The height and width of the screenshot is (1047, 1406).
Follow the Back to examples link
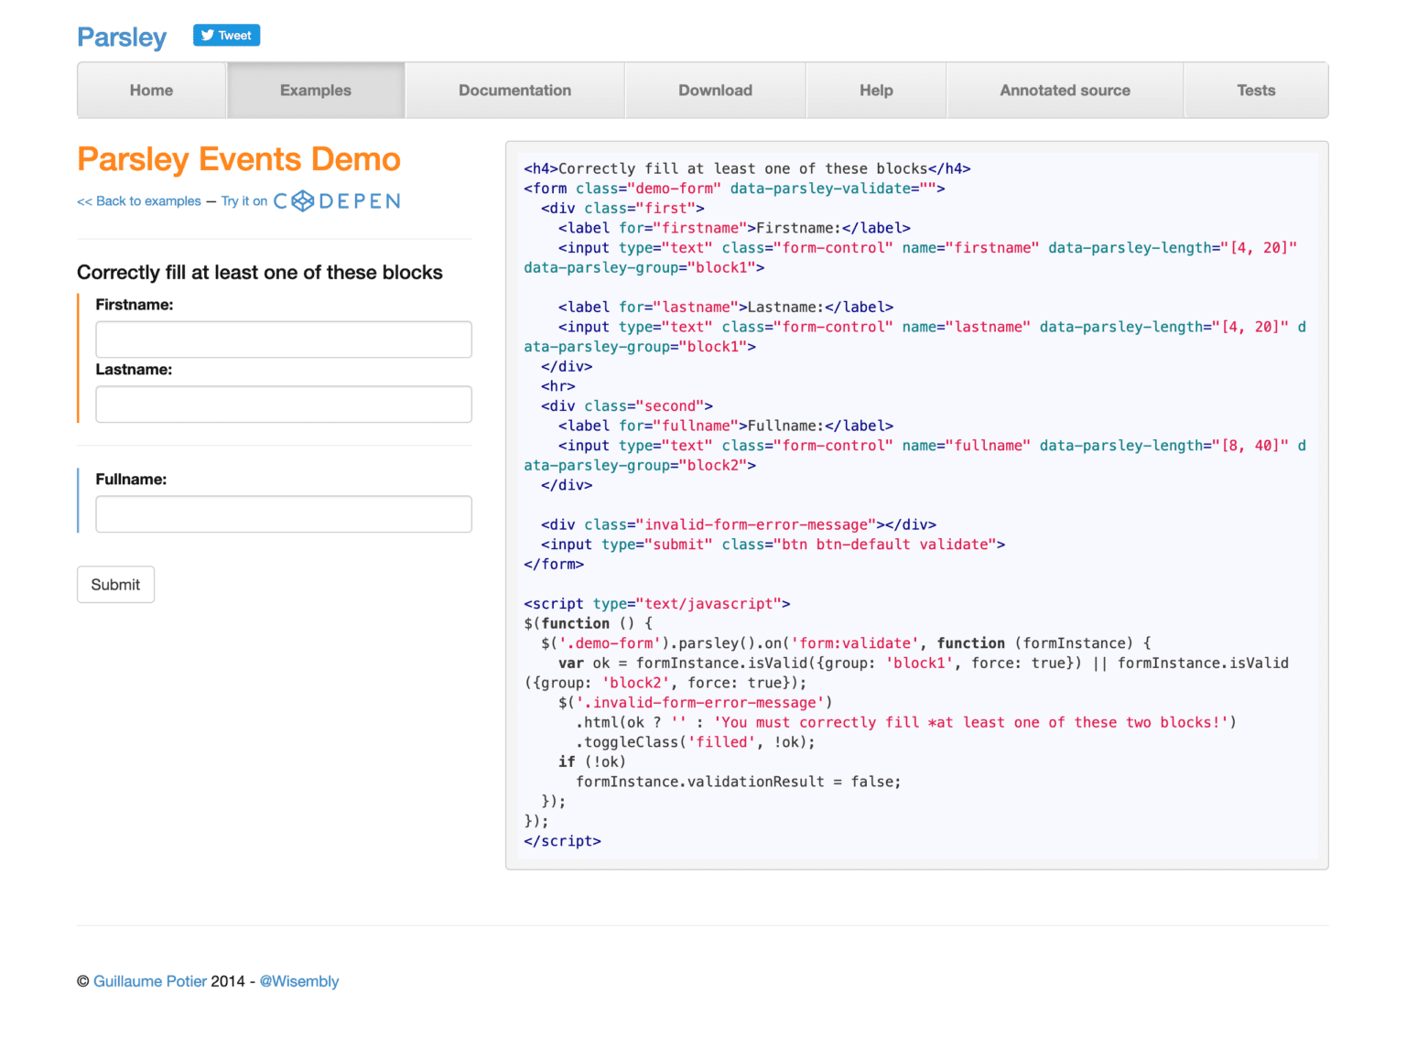coord(138,200)
